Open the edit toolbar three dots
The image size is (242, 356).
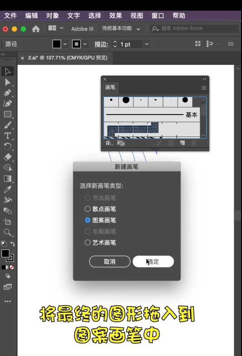[8, 302]
